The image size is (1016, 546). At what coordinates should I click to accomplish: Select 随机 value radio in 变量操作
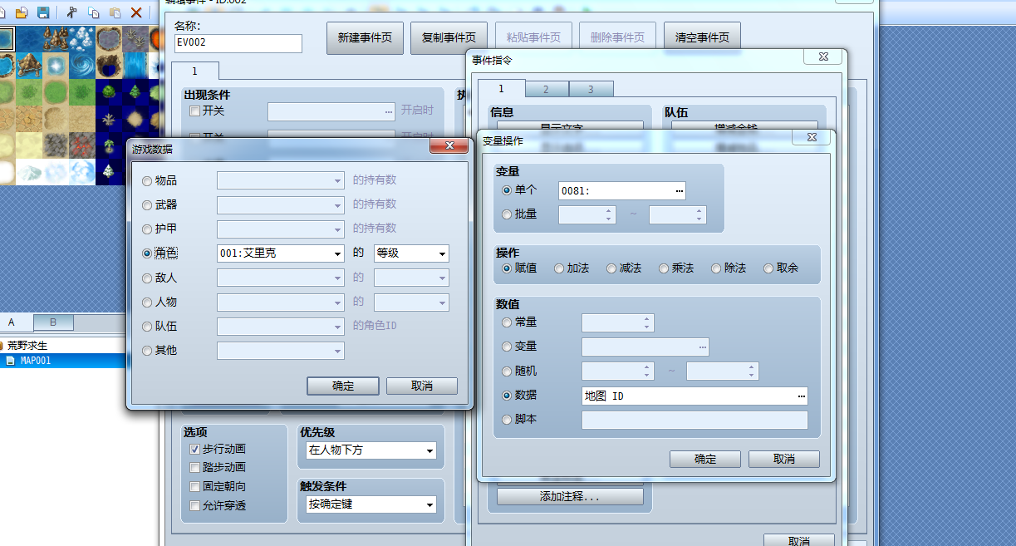click(507, 371)
